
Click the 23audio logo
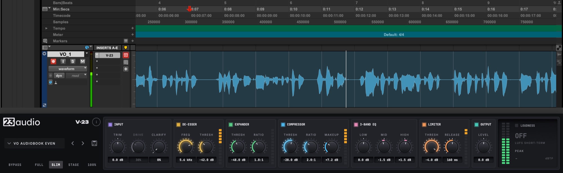[x=22, y=122]
